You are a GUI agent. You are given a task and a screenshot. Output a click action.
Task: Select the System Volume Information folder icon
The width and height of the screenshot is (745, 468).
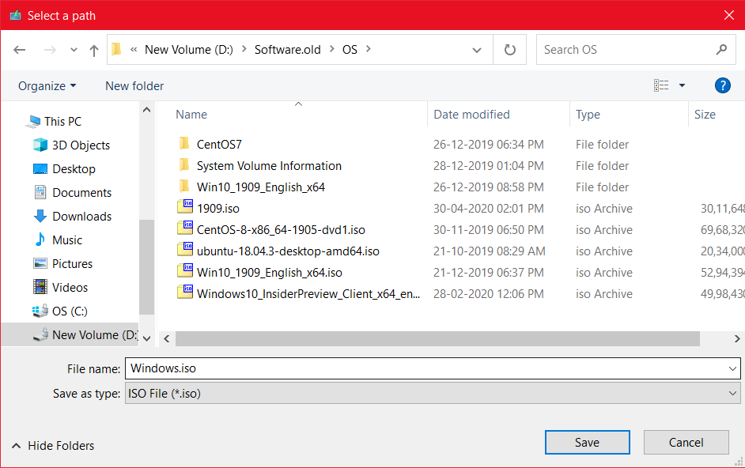[x=184, y=165]
